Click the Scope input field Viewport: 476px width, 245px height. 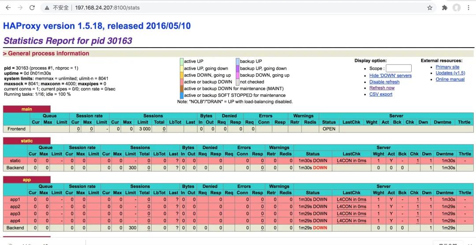click(x=398, y=68)
